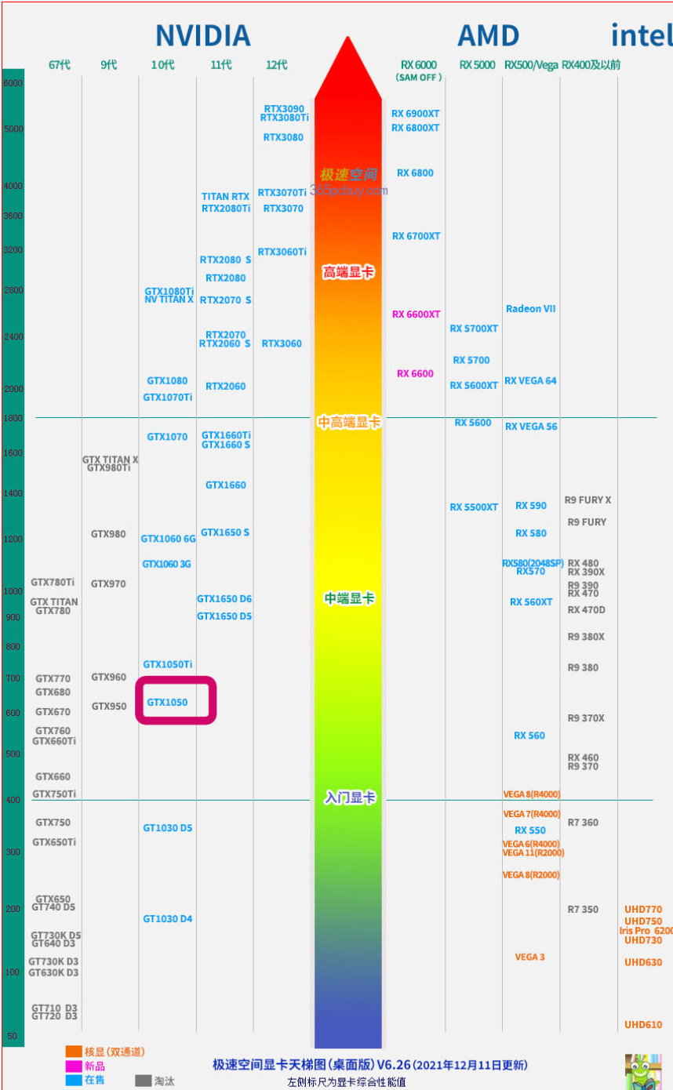This screenshot has width=673, height=1090.
Task: Click the RX 6800XT label
Action: [416, 128]
